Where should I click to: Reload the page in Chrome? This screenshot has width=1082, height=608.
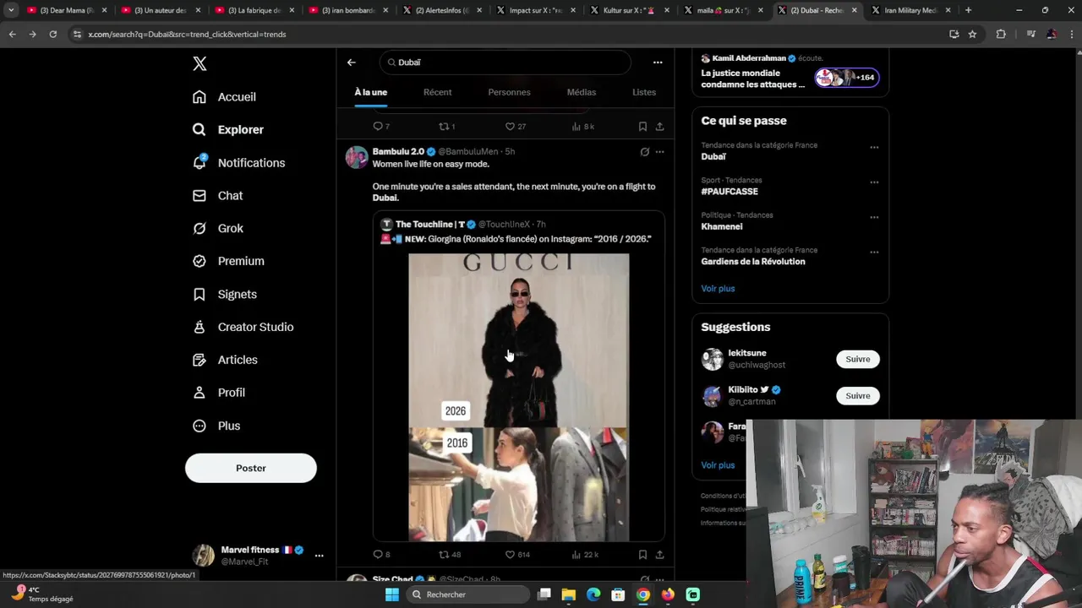(52, 34)
